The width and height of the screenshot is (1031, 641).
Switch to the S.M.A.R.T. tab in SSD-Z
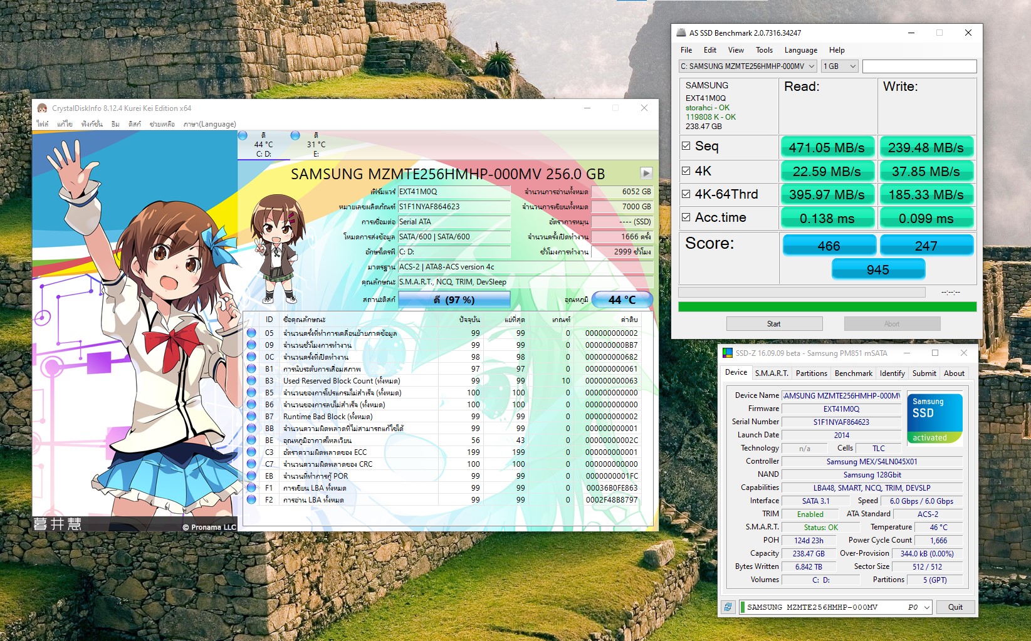772,373
